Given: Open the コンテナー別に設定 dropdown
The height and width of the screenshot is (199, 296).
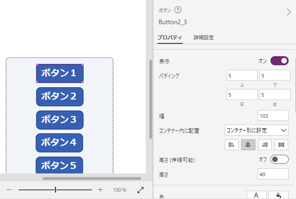Looking at the screenshot, I should [257, 130].
